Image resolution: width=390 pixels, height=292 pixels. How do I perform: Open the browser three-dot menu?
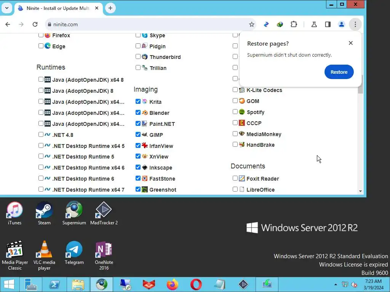coord(355,24)
